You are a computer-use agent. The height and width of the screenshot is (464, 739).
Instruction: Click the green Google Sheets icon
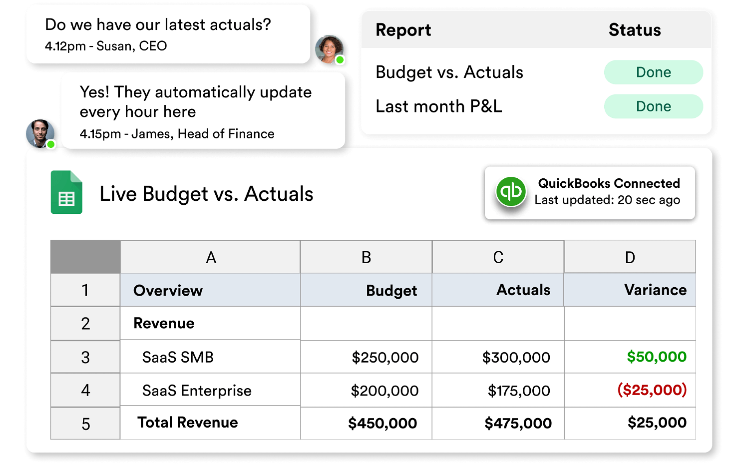click(x=66, y=192)
